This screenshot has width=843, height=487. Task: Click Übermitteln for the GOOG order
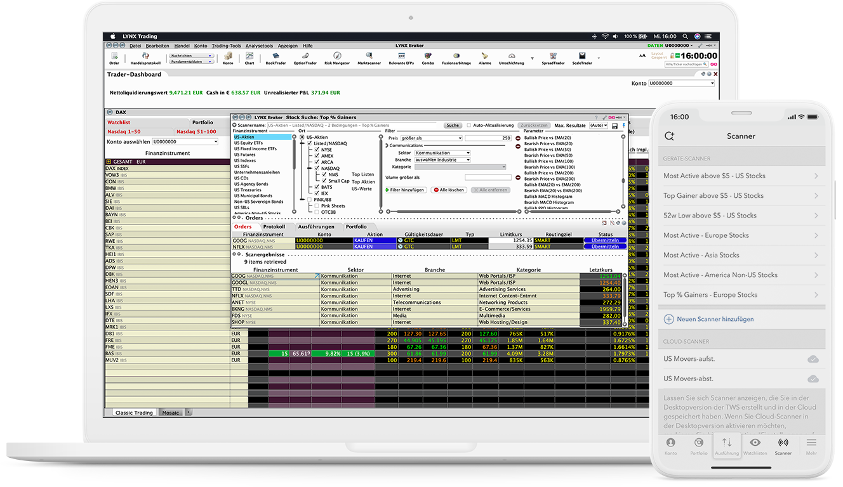point(605,241)
